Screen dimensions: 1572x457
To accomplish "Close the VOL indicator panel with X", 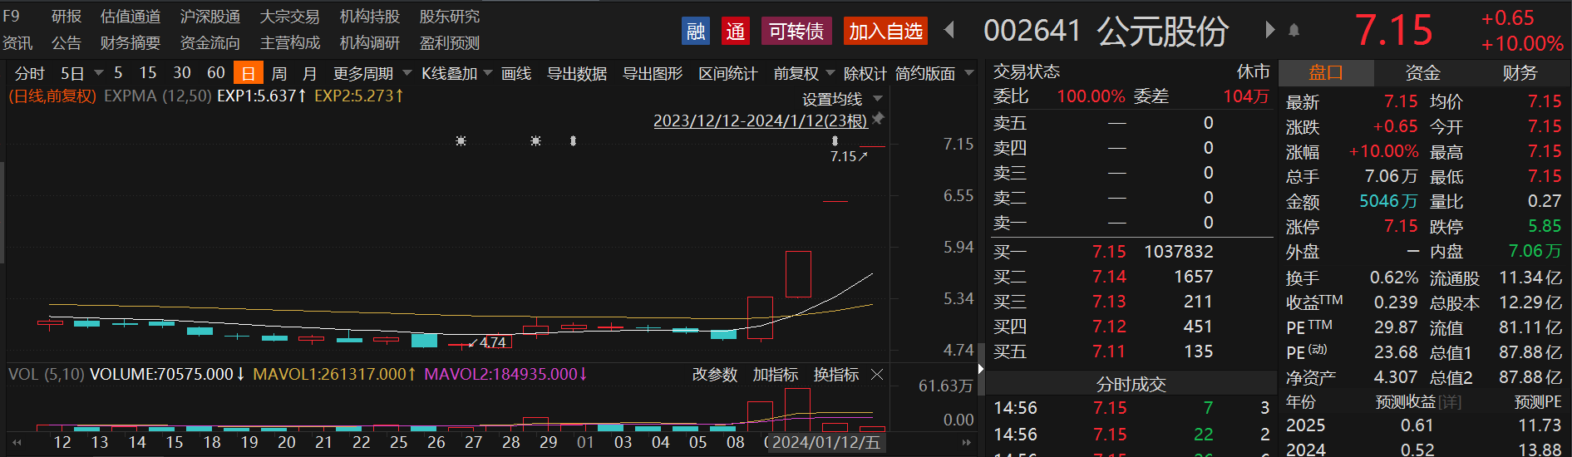I will point(877,375).
